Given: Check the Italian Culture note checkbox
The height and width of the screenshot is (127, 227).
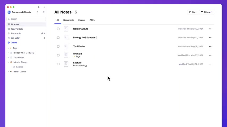Looking at the screenshot, I should pyautogui.click(x=58, y=29).
